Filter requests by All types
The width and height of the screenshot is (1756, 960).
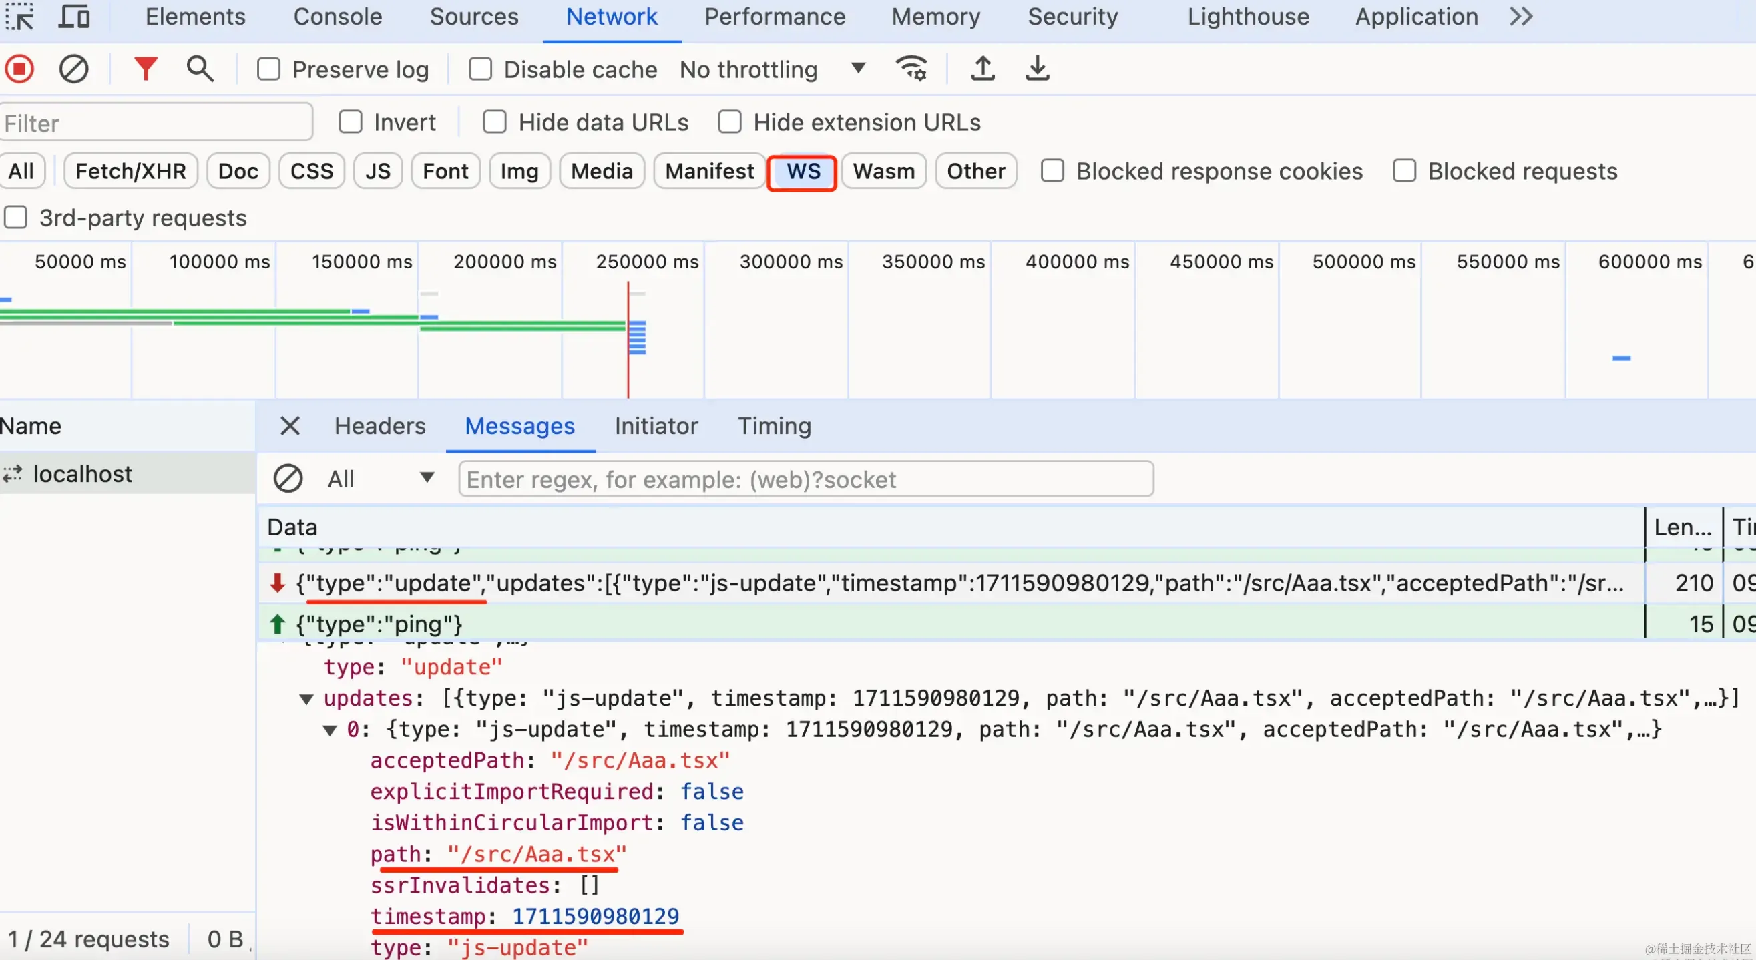tap(21, 170)
